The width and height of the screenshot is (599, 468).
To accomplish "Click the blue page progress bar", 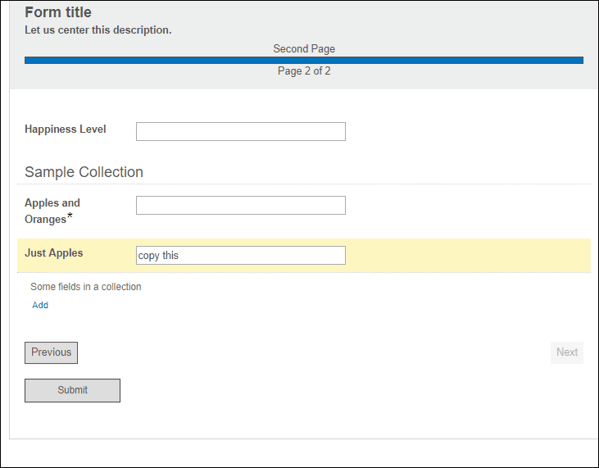I will tap(304, 61).
